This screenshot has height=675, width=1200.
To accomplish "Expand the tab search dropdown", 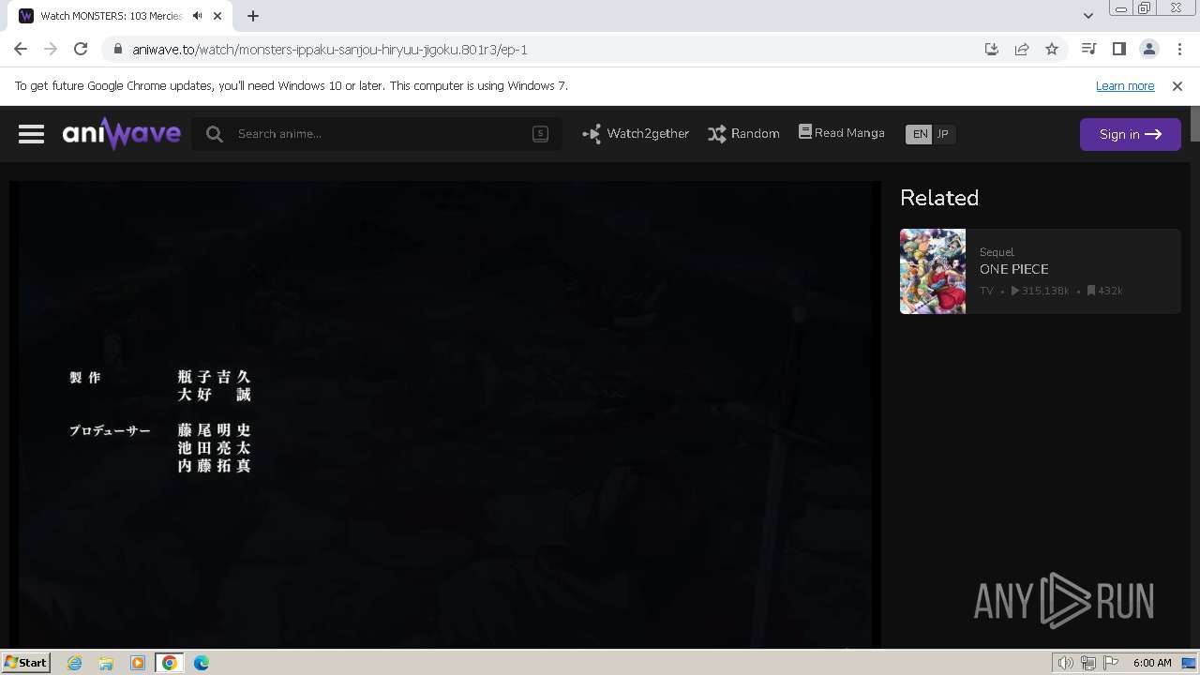I will [1088, 15].
